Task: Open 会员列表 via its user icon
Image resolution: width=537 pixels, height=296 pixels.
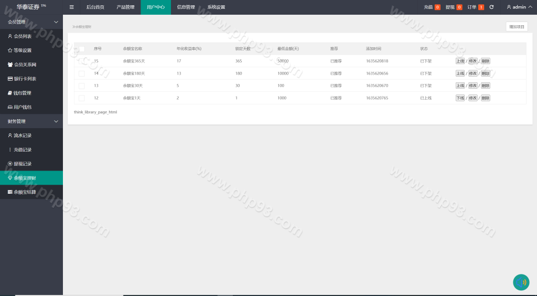Action: pyautogui.click(x=10, y=36)
